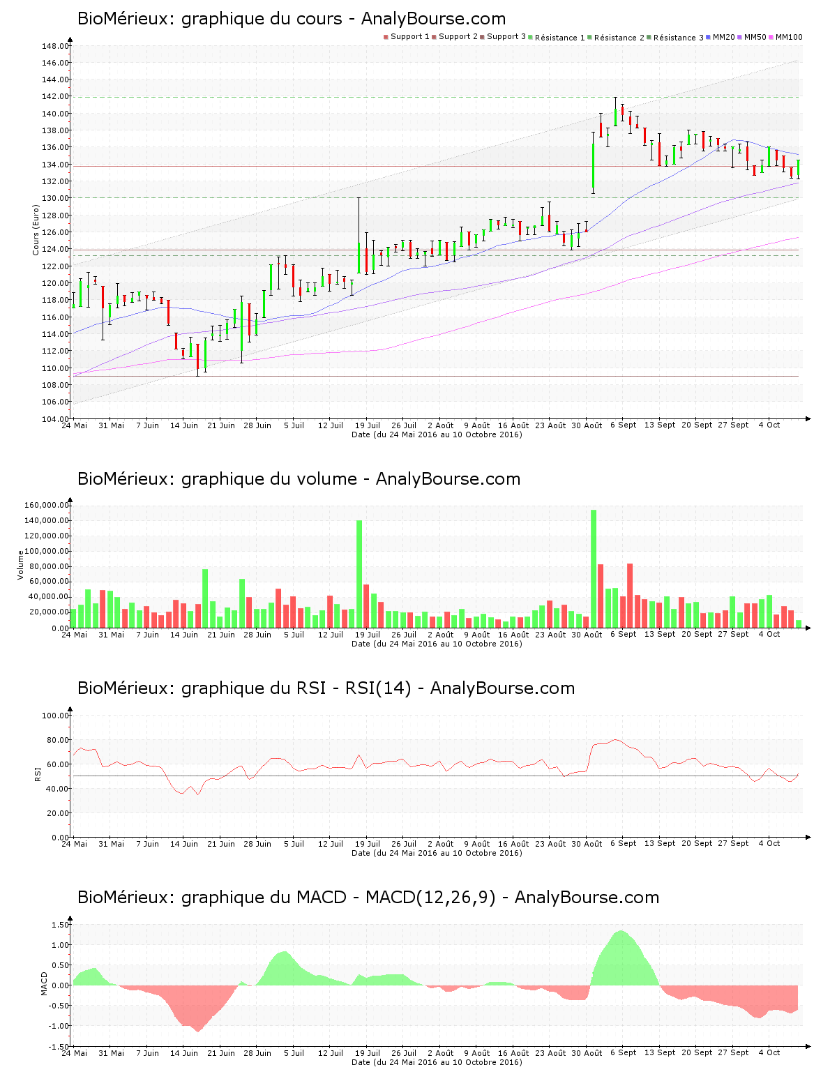Select the Résistance 3 legend label
The width and height of the screenshot is (837, 1081).
(x=679, y=37)
